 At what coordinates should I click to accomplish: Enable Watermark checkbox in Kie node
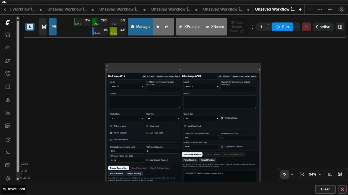(147, 126)
